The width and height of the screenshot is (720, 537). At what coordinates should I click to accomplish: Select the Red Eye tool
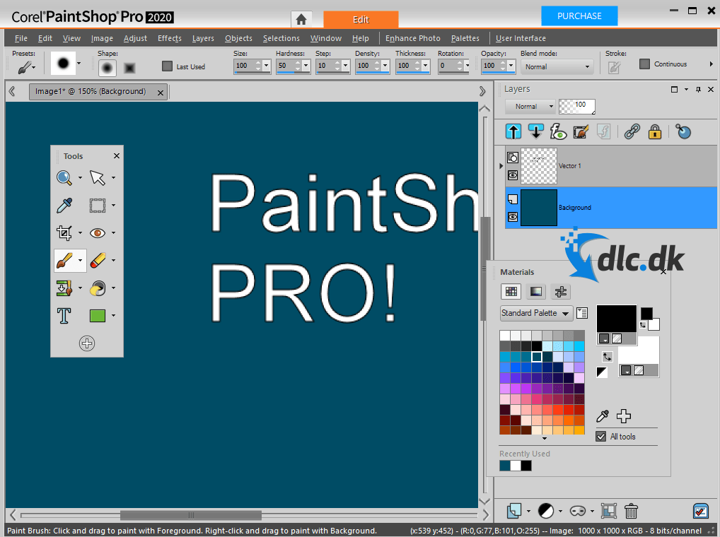click(97, 232)
